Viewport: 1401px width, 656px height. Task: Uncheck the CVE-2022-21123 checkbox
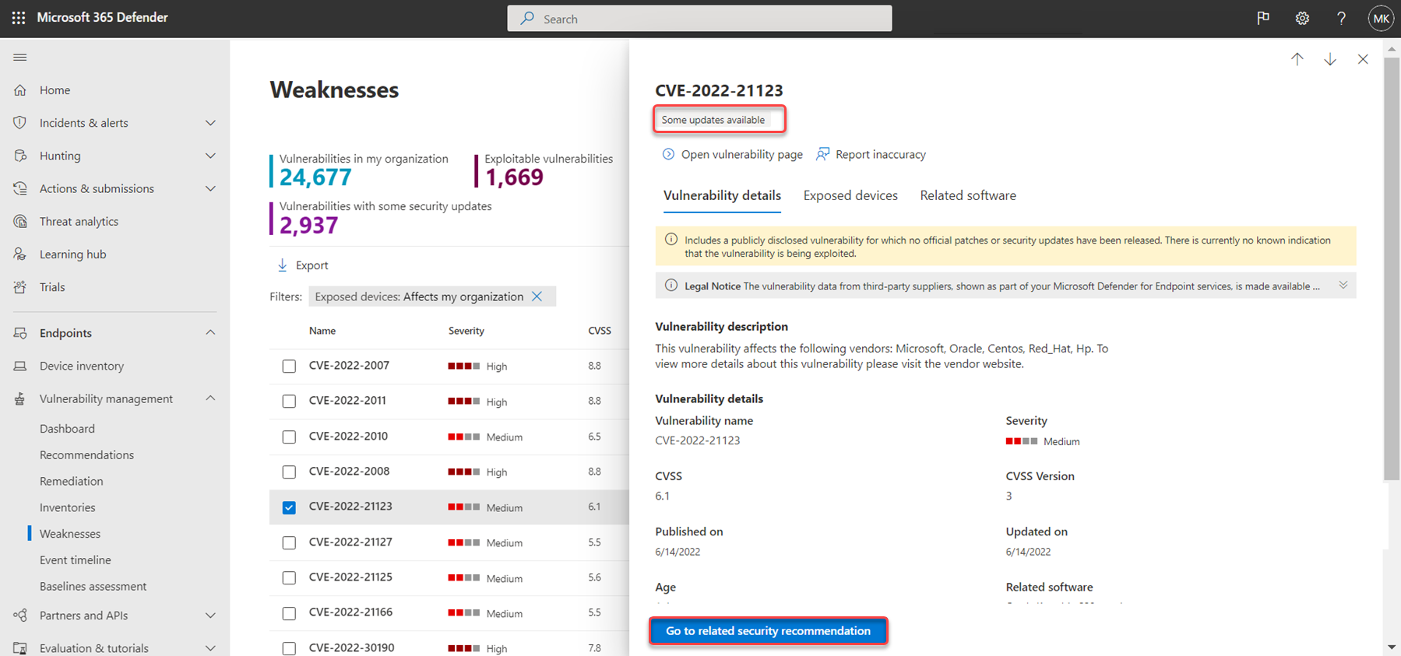(289, 507)
